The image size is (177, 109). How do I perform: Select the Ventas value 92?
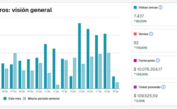click(x=136, y=43)
